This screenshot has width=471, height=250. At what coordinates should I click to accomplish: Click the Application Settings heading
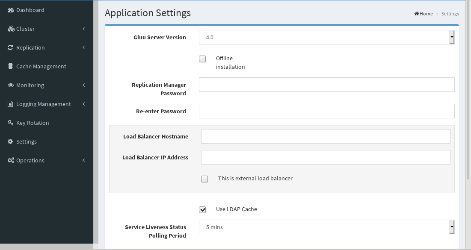148,13
